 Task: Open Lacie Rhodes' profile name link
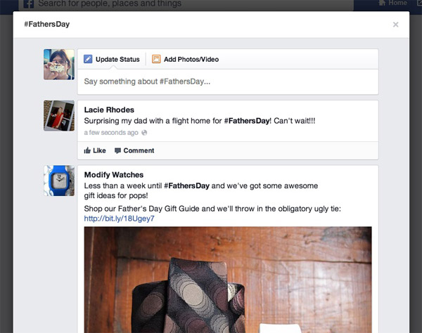(109, 110)
